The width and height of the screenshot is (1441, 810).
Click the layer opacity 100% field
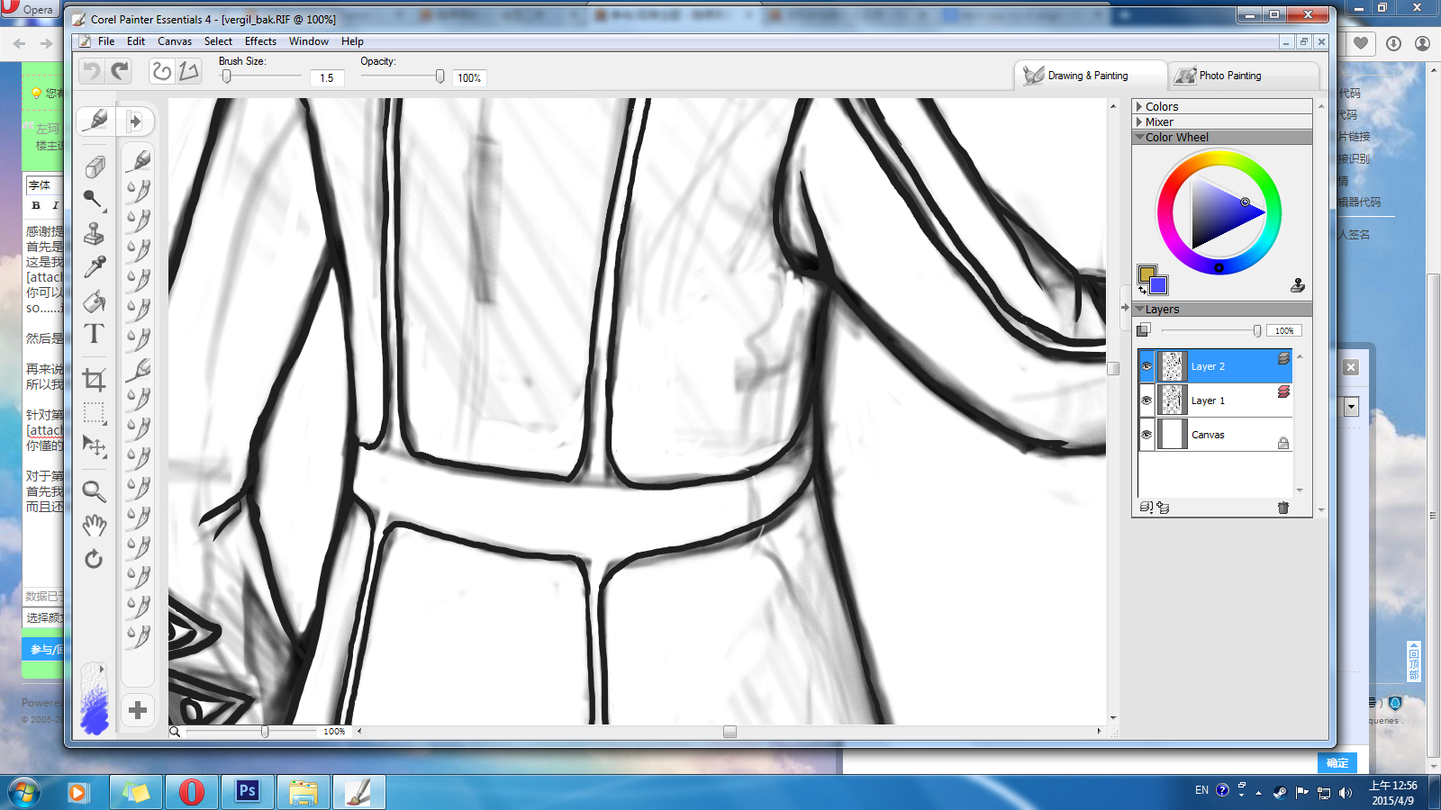[1284, 330]
